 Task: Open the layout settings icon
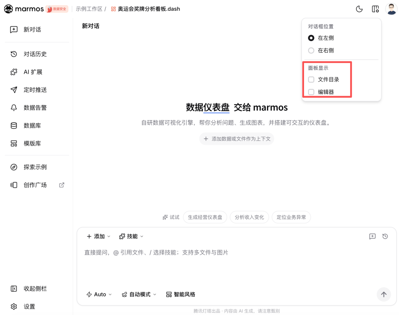coord(375,9)
